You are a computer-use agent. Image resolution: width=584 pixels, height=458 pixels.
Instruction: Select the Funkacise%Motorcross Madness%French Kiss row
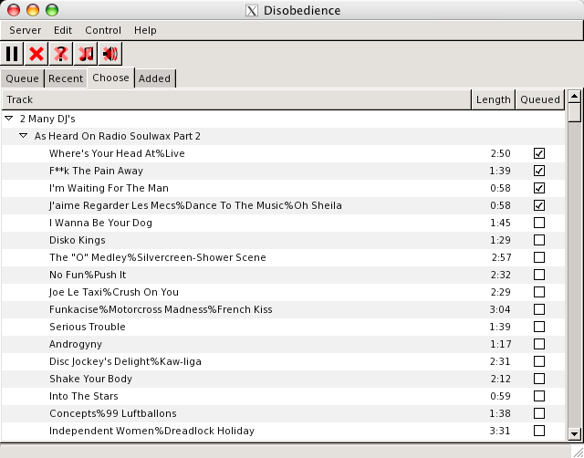point(283,309)
